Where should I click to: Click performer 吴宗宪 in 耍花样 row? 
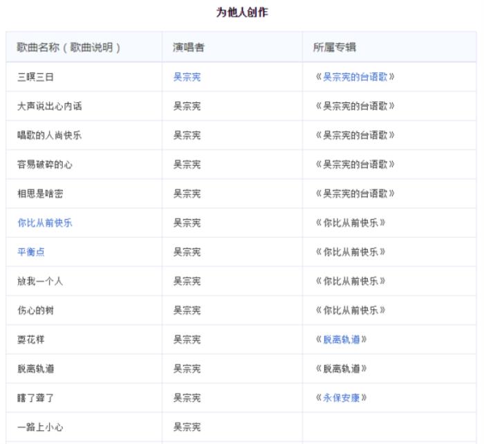tap(187, 340)
